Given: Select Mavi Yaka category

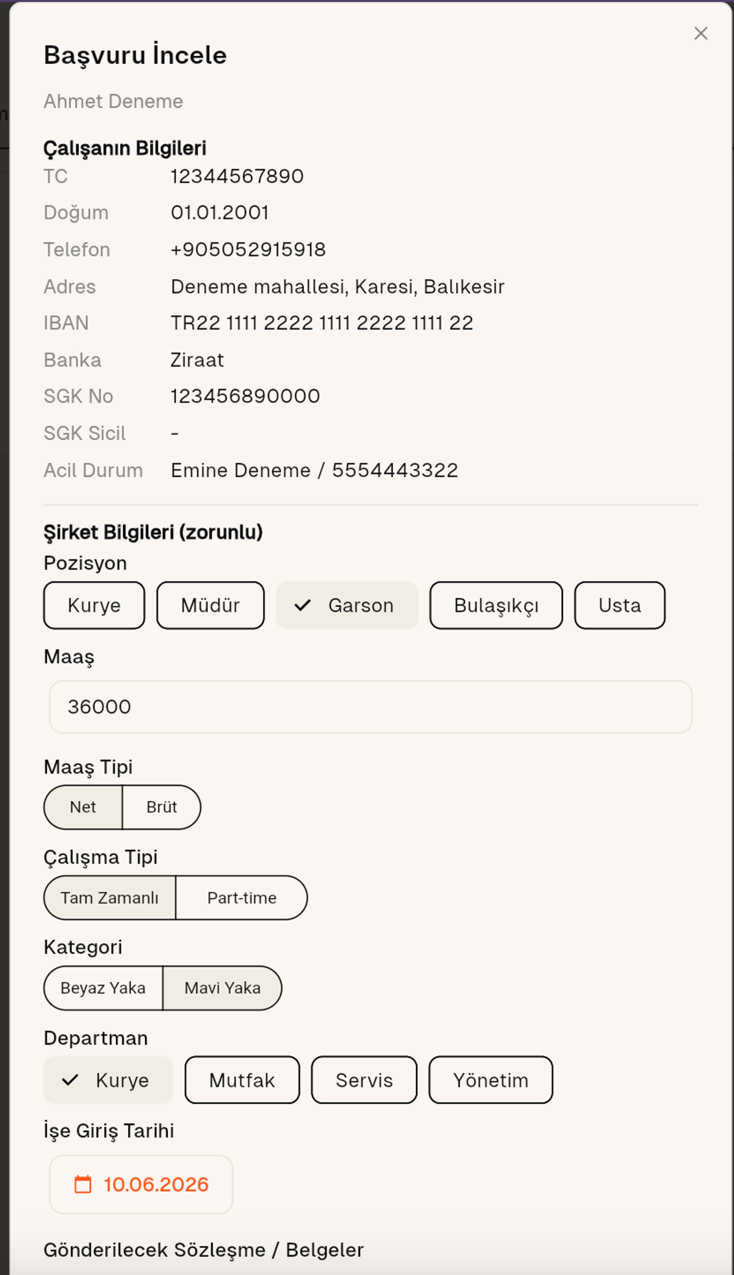Looking at the screenshot, I should pyautogui.click(x=222, y=988).
